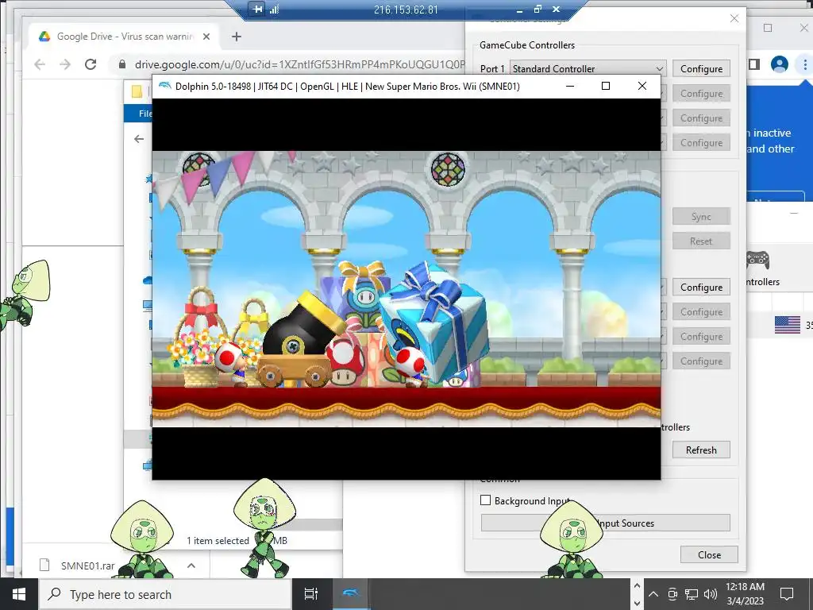Click the folder icon in File Explorer title
This screenshot has width=813, height=610.
(137, 92)
